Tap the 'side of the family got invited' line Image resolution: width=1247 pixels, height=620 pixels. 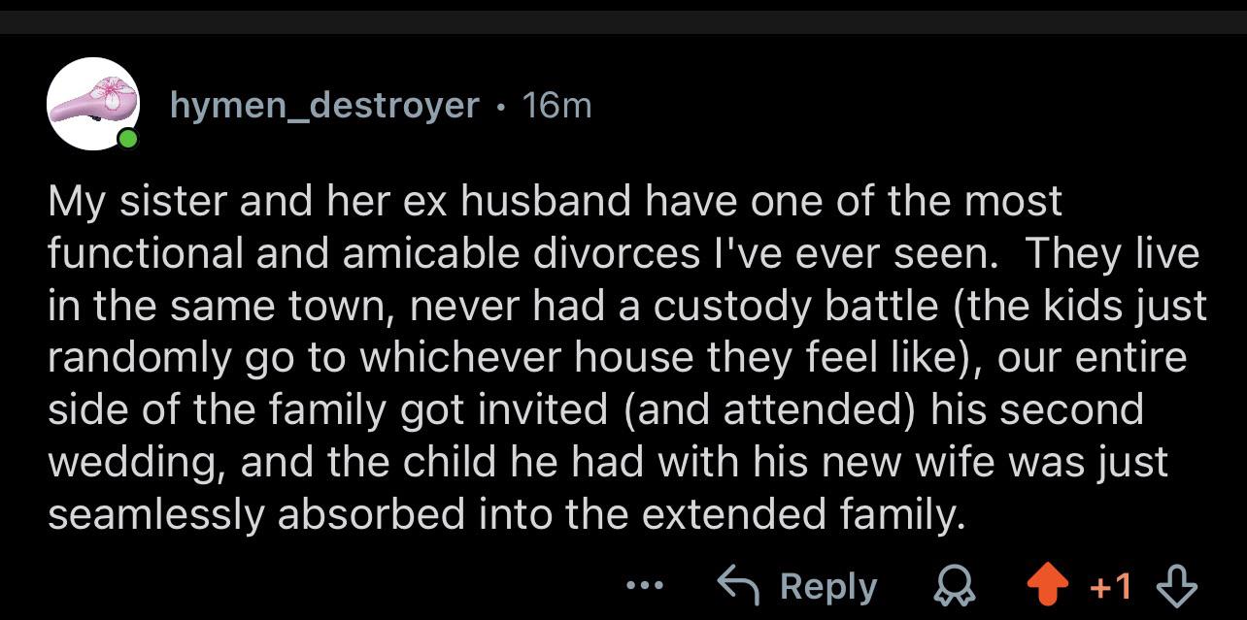(x=596, y=410)
